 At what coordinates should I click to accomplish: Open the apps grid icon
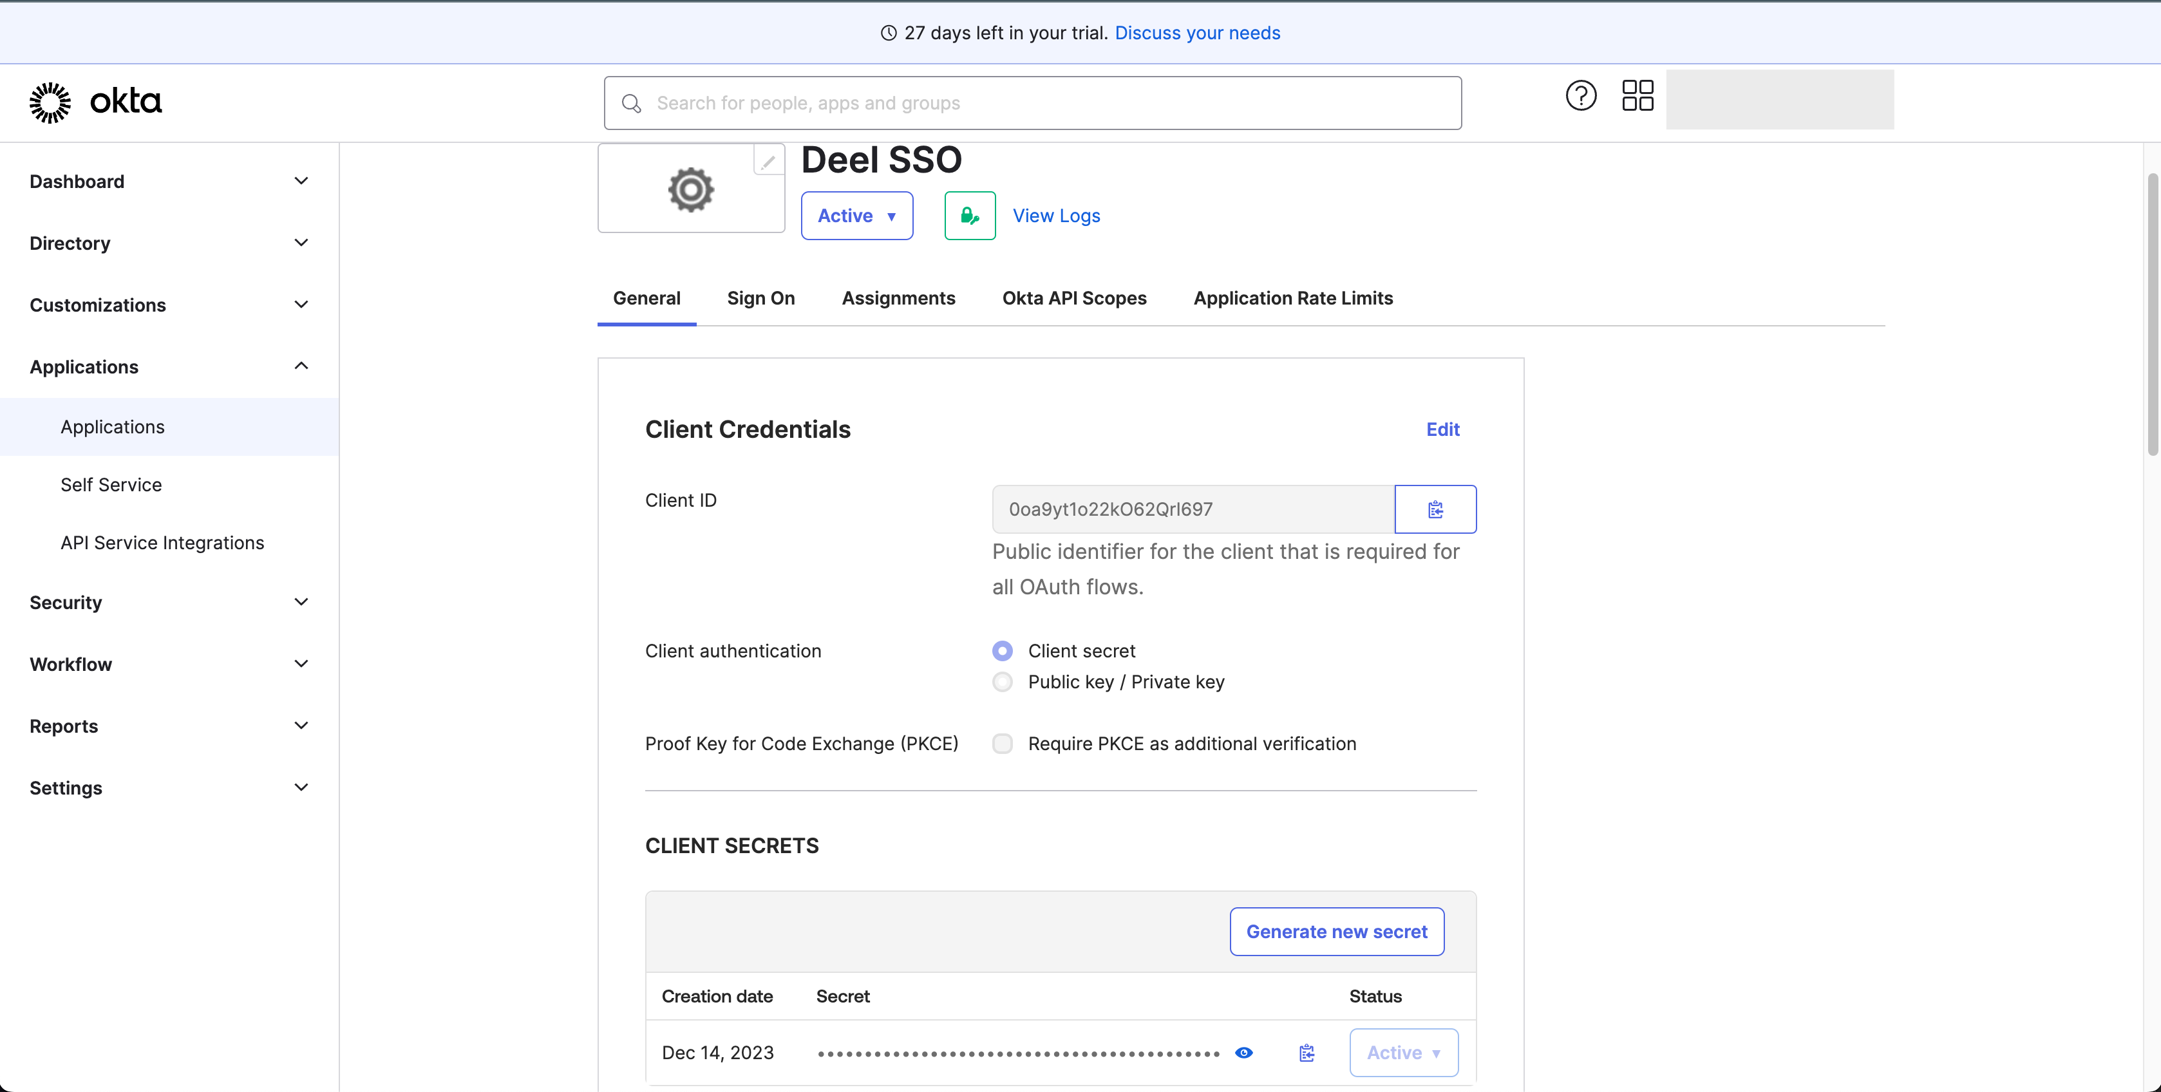pos(1637,95)
